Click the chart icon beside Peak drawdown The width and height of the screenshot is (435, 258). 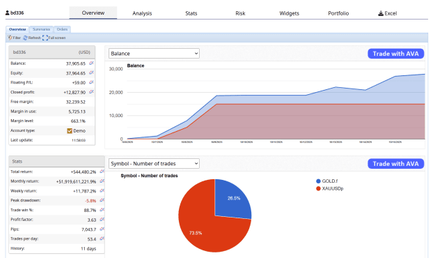(x=102, y=200)
